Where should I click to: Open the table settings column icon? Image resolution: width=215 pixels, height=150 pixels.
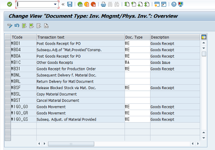pyautogui.click(x=204, y=37)
